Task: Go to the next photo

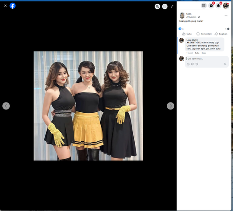Action: 171,106
